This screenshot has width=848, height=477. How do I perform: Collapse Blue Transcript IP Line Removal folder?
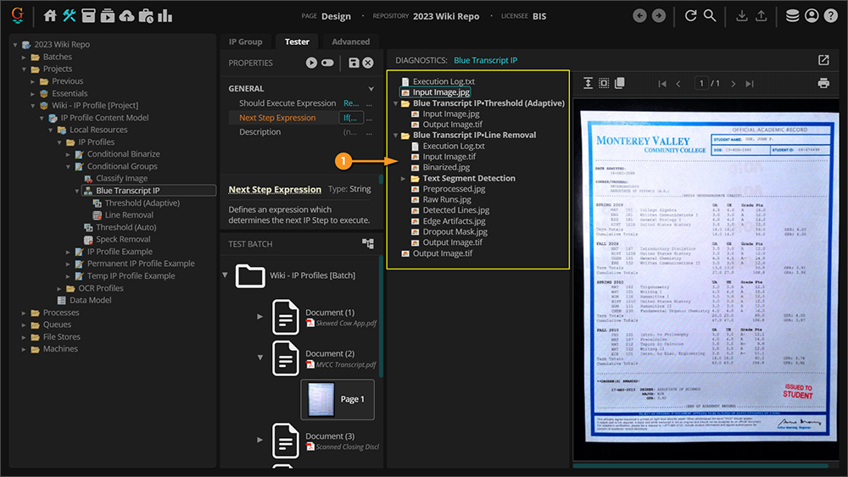pyautogui.click(x=396, y=136)
